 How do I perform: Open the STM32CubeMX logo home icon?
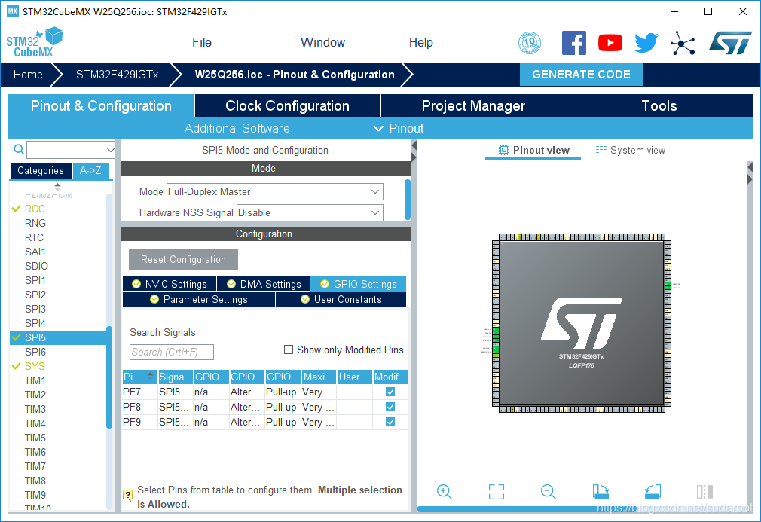point(34,43)
